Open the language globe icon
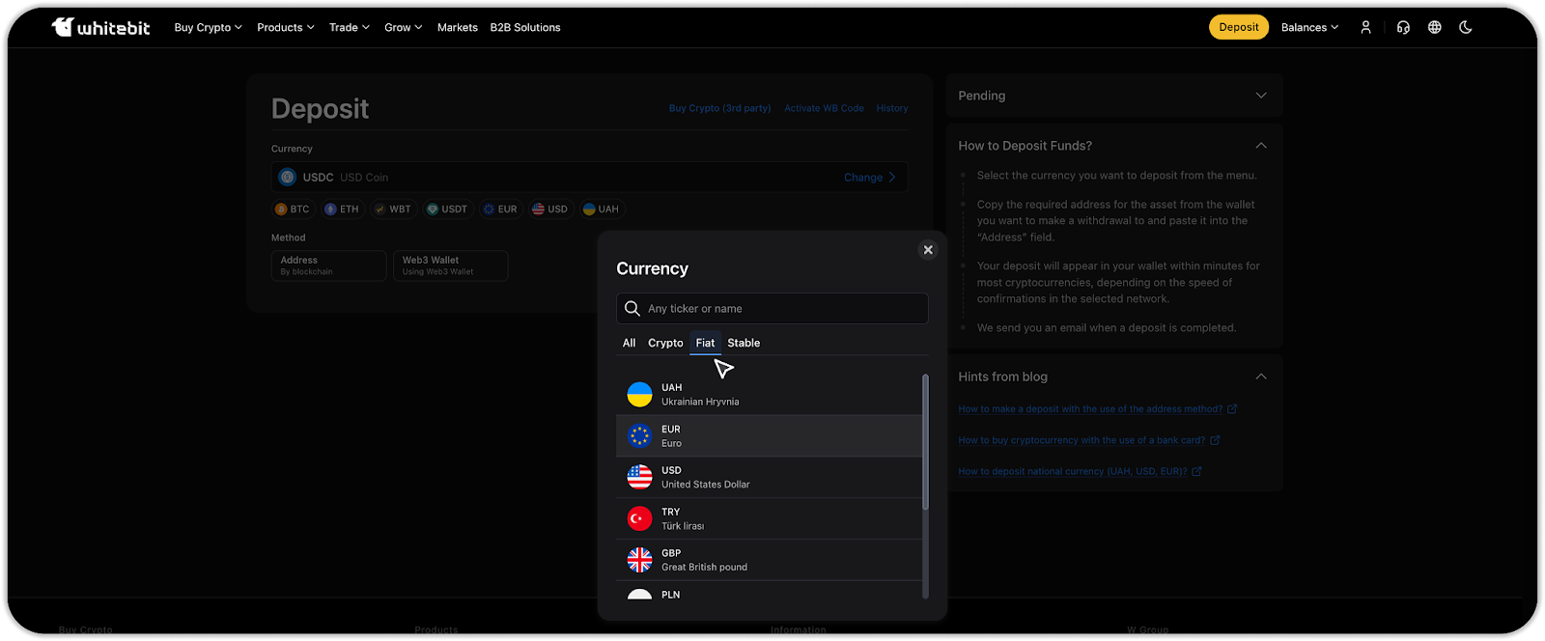This screenshot has height=641, width=1545. (x=1435, y=27)
